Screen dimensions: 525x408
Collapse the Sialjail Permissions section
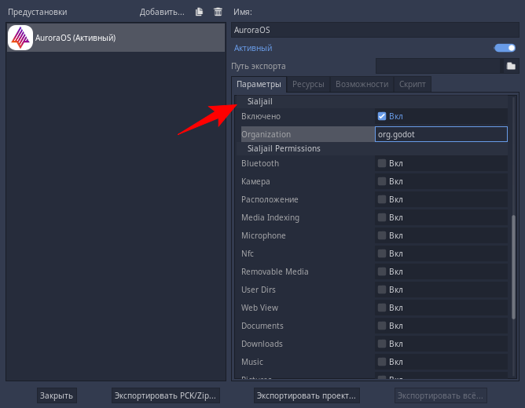[372, 149]
